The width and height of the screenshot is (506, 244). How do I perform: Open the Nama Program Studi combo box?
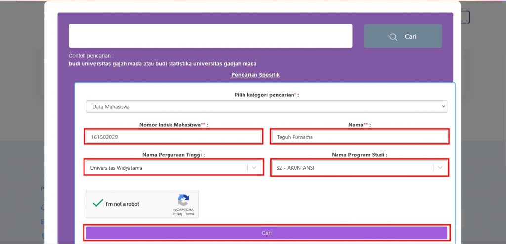pyautogui.click(x=360, y=168)
